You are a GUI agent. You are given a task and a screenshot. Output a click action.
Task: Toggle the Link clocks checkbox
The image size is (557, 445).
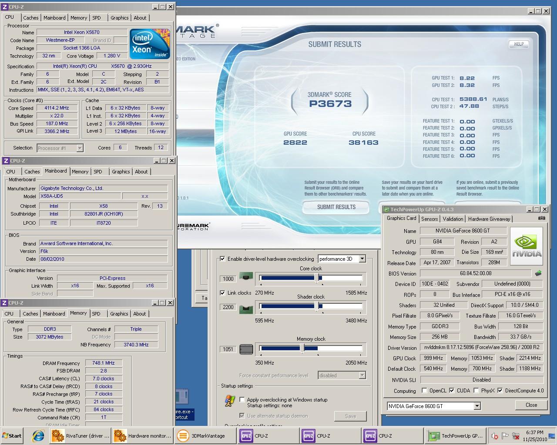222,292
